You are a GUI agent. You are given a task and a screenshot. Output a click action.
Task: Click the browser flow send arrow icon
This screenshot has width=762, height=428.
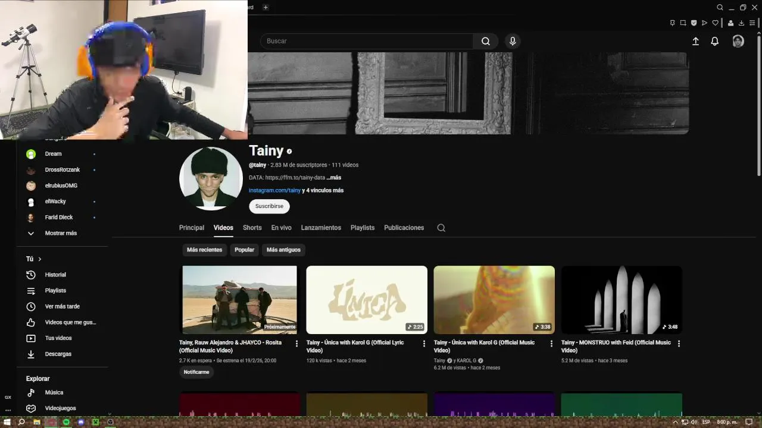704,23
